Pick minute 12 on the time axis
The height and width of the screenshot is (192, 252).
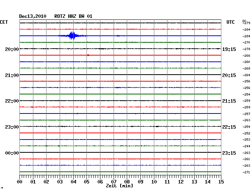(181, 182)
